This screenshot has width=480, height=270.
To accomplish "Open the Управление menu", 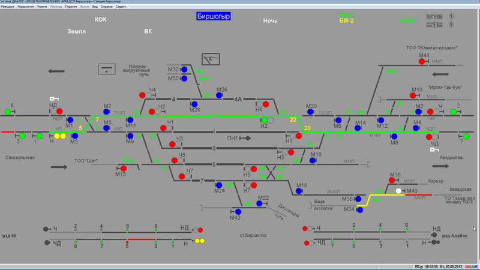I will tap(26, 7).
